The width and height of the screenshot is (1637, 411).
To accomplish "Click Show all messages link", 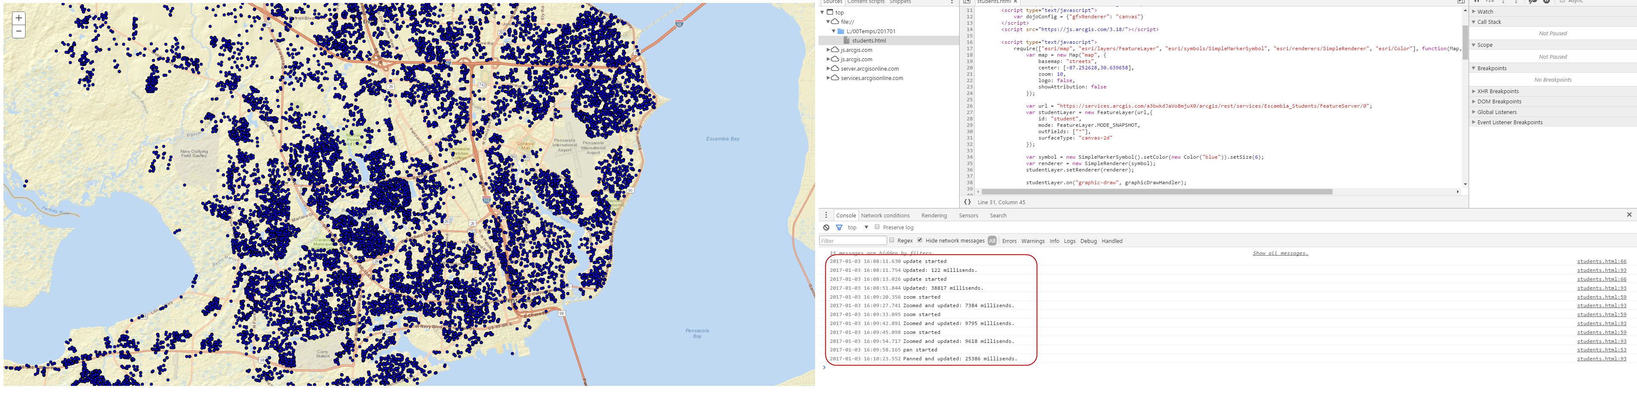I will (x=1281, y=253).
